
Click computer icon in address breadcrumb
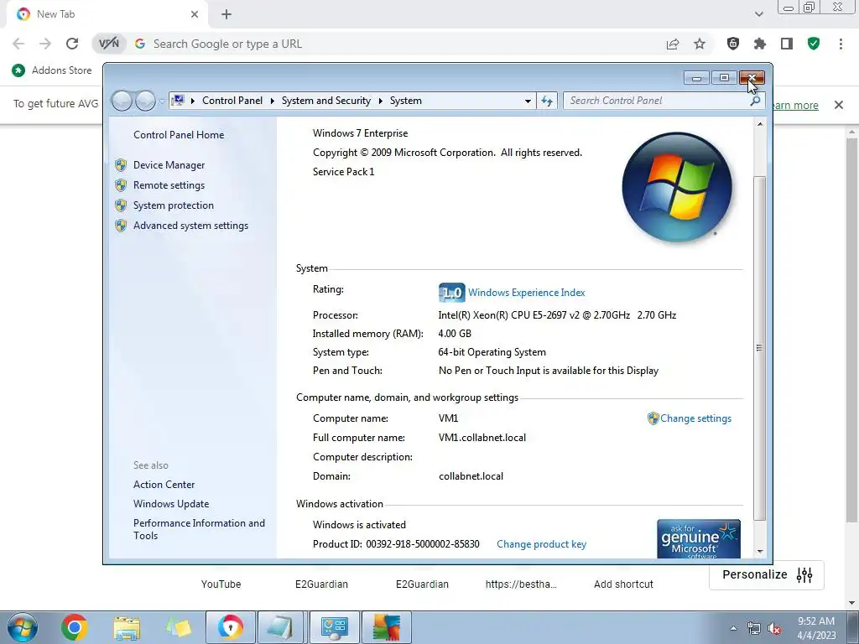point(178,101)
